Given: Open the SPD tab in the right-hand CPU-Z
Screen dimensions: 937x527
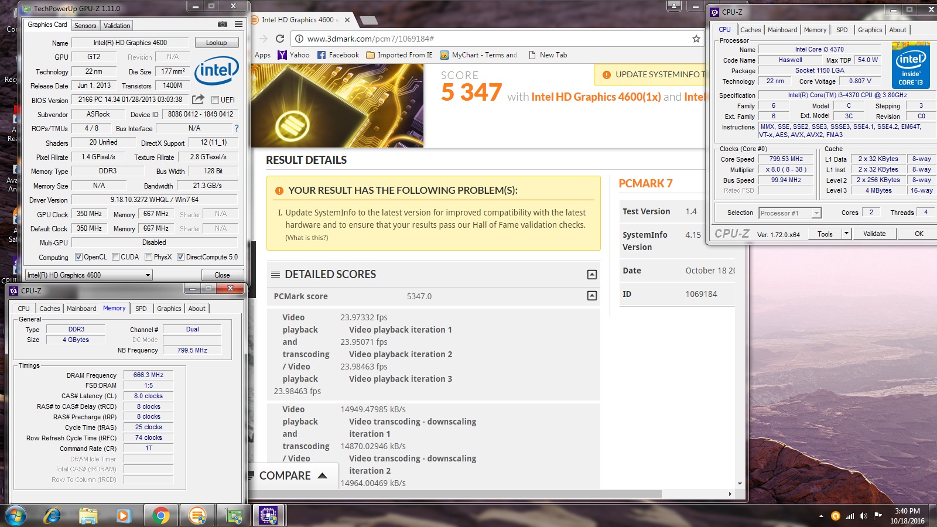Looking at the screenshot, I should [842, 30].
